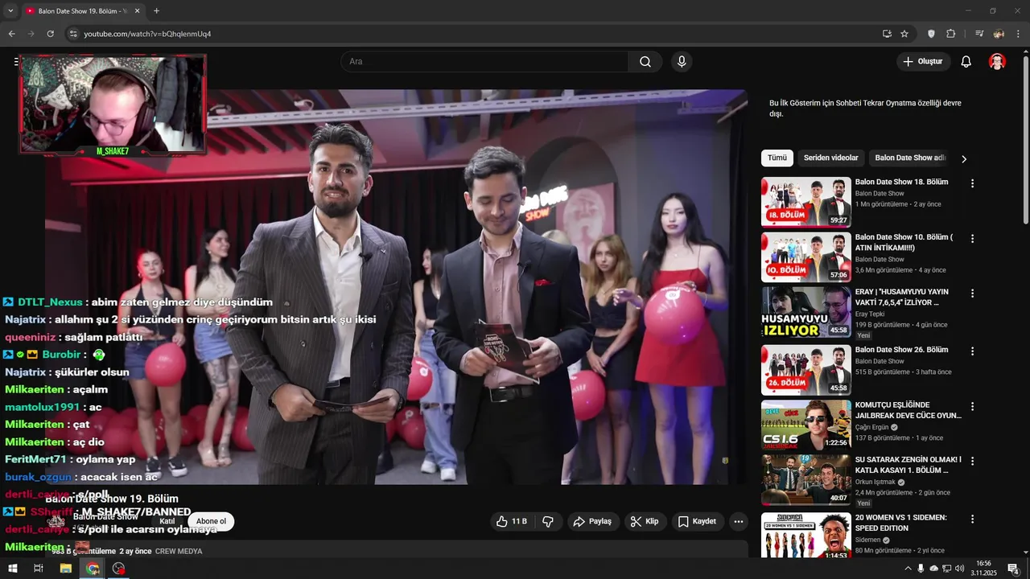
Task: Go back to previous page
Action: point(11,34)
